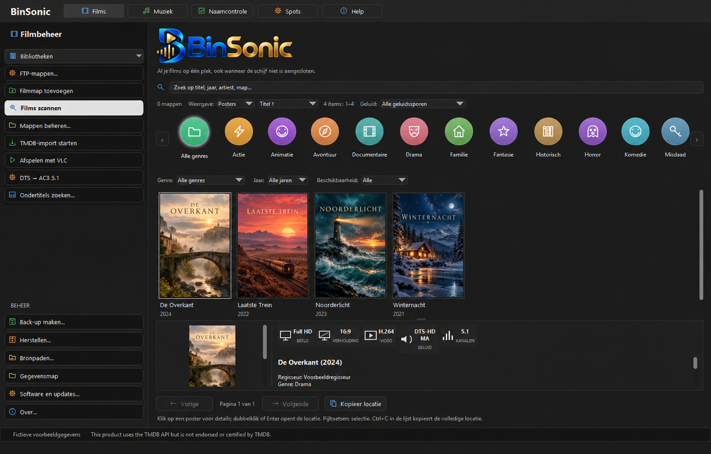Pick the Avontuur compass icon
The width and height of the screenshot is (711, 454).
[325, 132]
